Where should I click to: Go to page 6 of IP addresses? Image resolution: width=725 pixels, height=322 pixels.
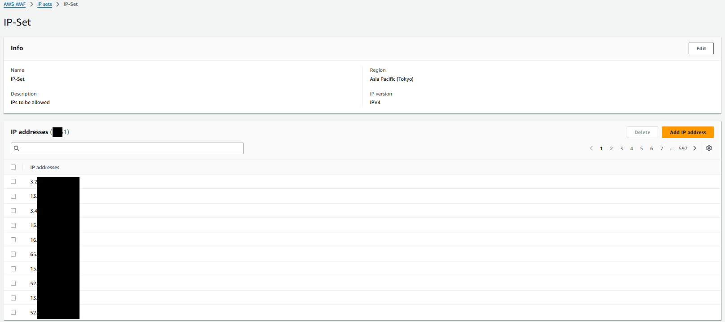(x=651, y=148)
